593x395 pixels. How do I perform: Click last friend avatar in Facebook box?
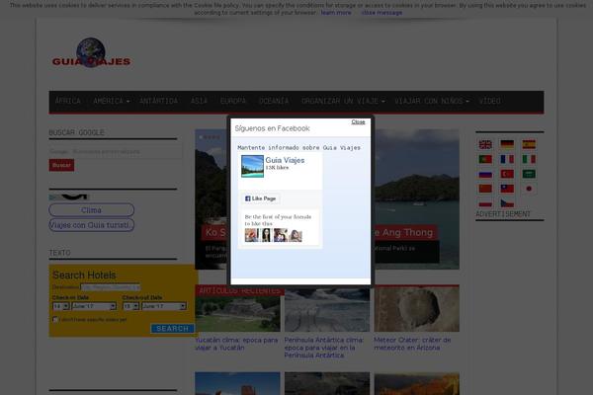296,235
